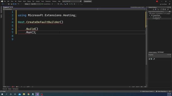Click Solution Explorer sync/refresh icon
The height and width of the screenshot is (96, 172).
pyautogui.click(x=161, y=10)
